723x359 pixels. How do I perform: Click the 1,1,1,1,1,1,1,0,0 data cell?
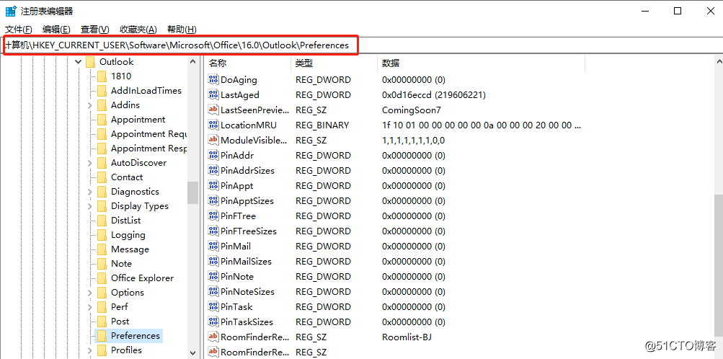(413, 140)
